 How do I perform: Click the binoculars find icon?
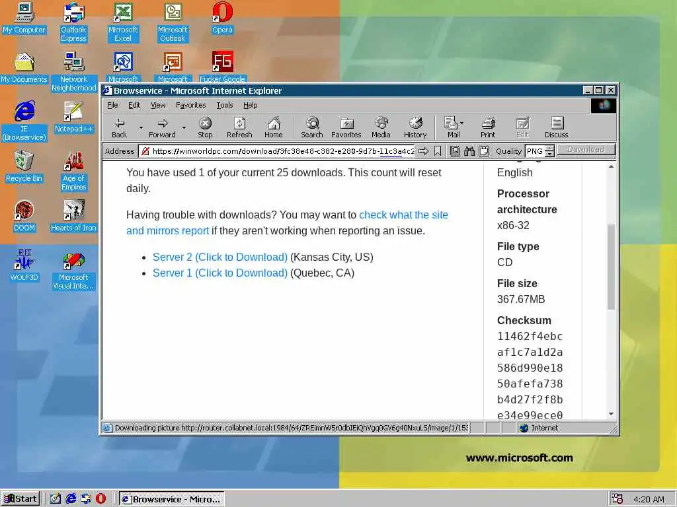469,151
